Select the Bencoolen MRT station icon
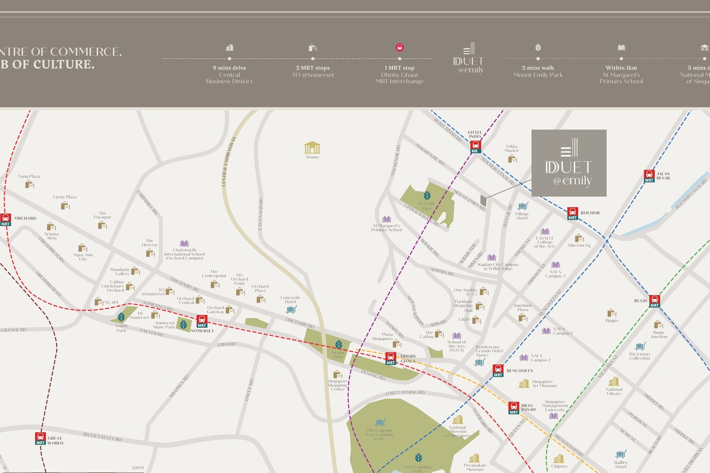The width and height of the screenshot is (710, 473). point(498,371)
